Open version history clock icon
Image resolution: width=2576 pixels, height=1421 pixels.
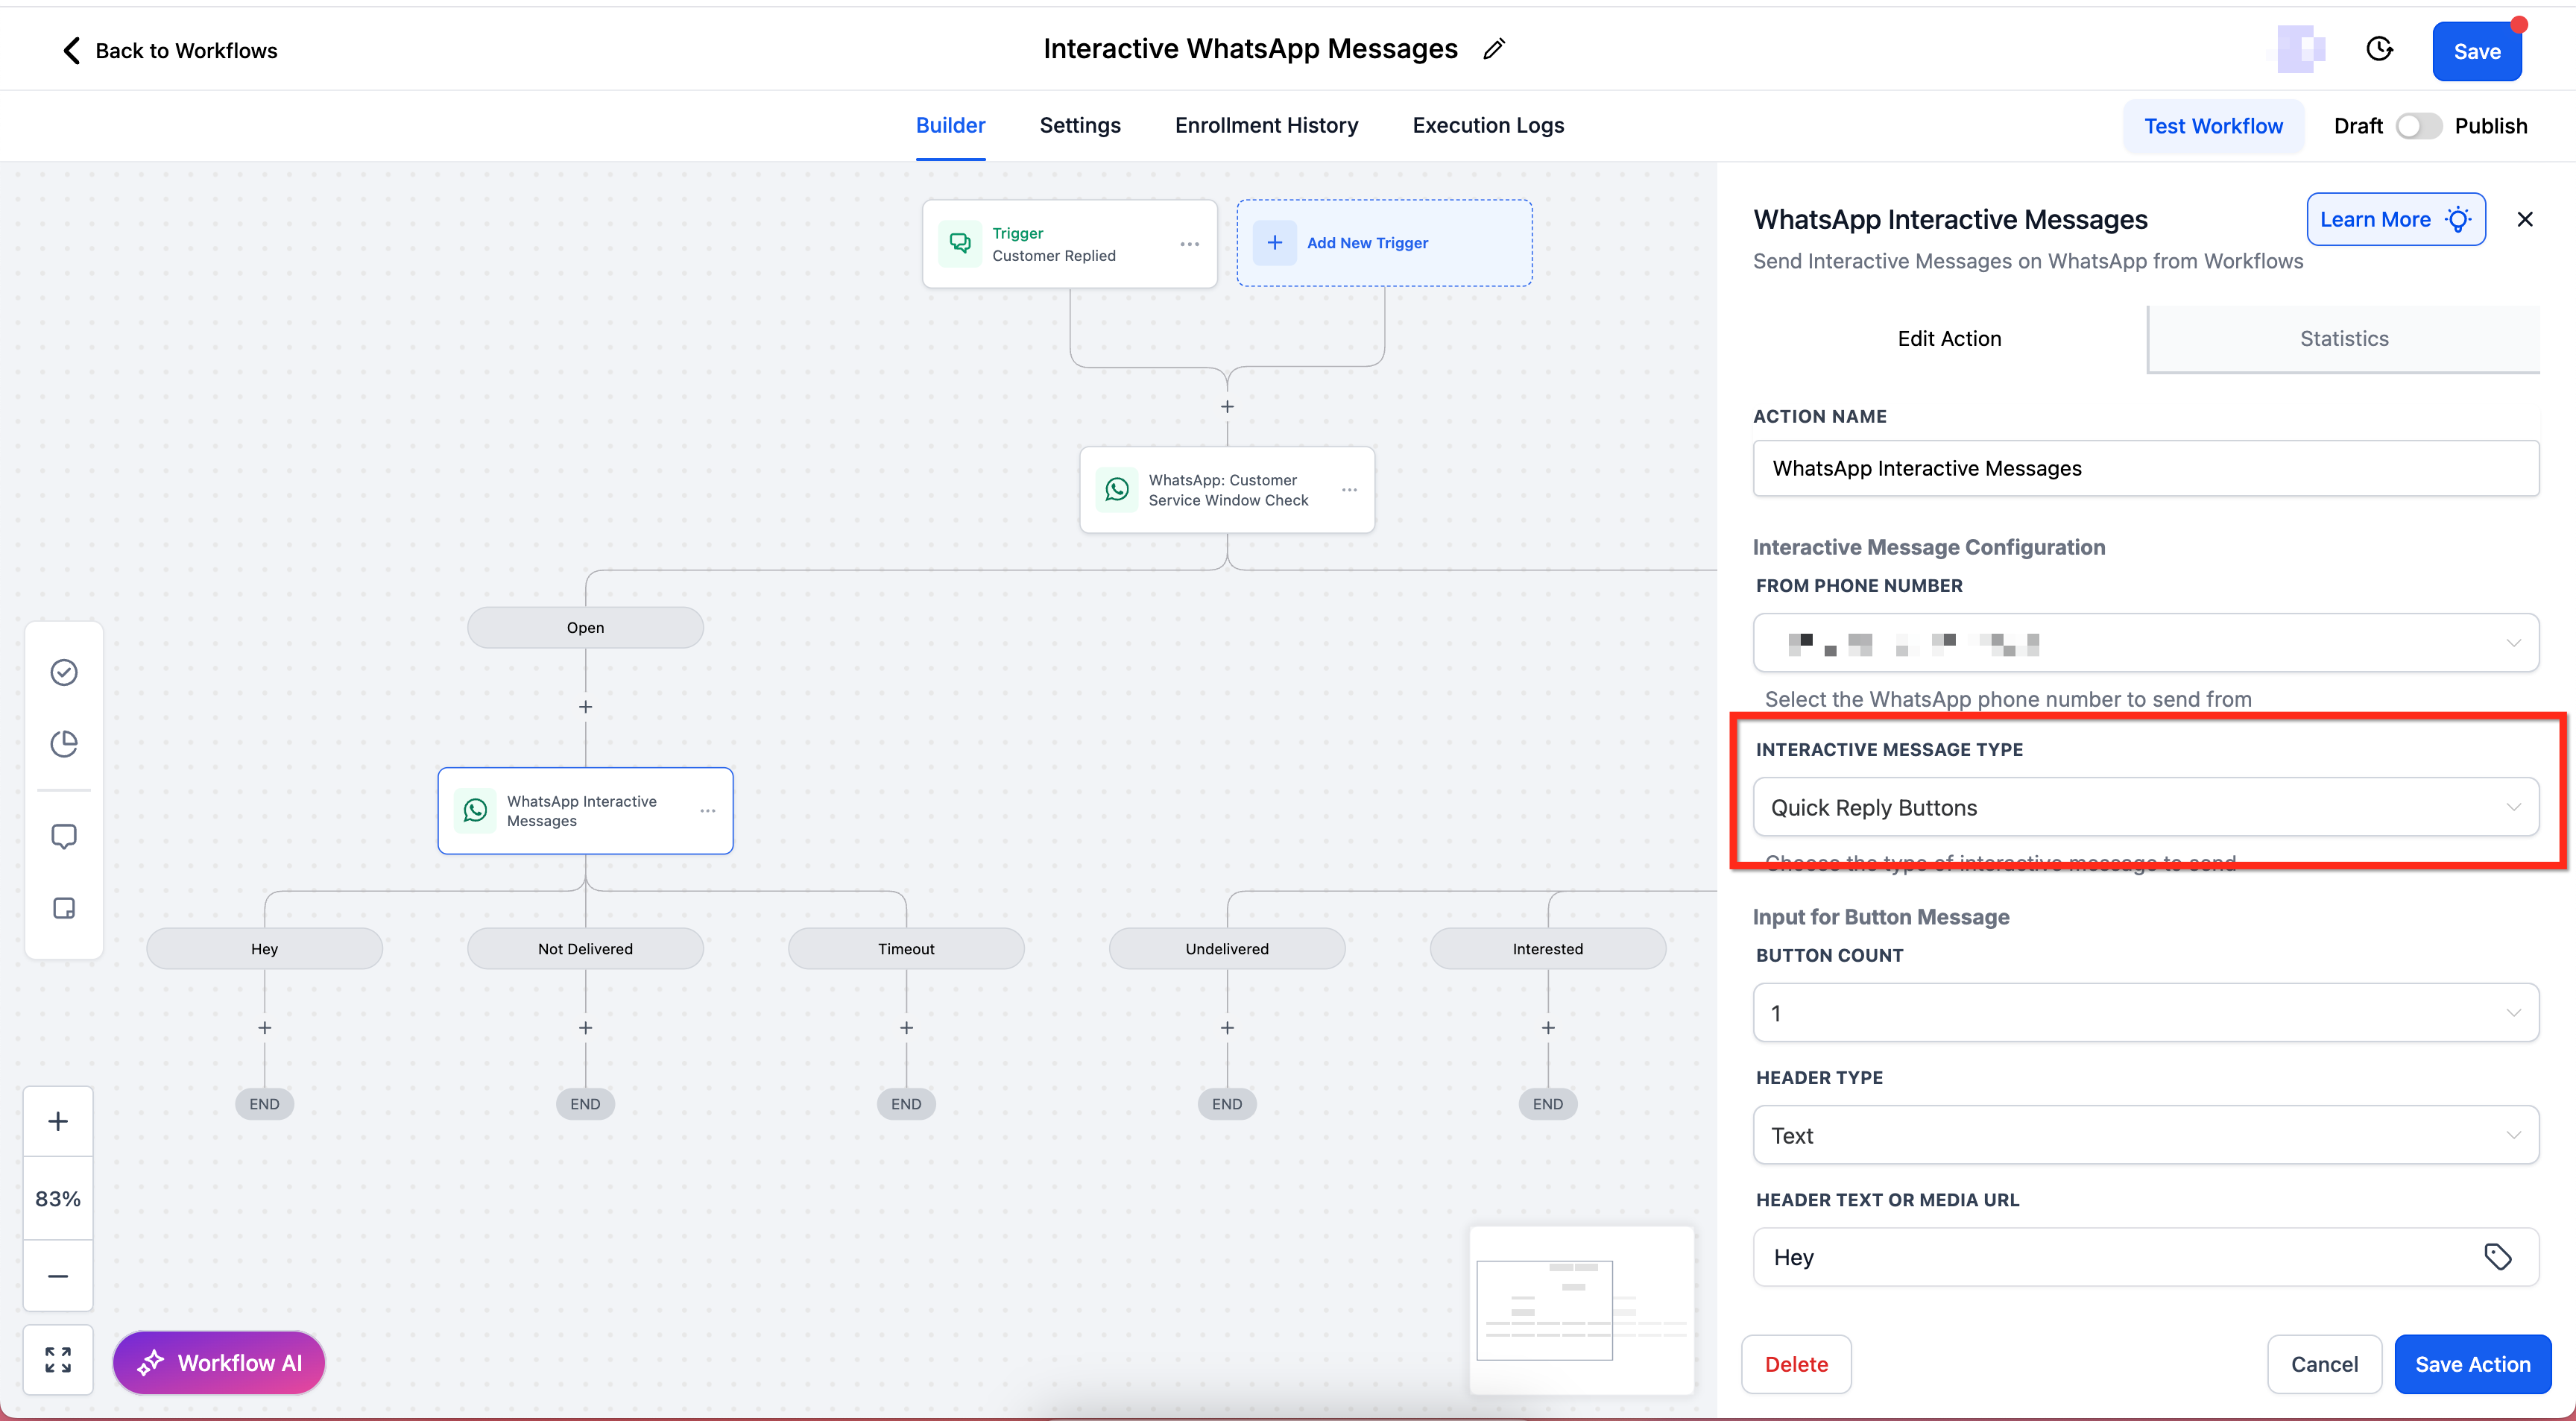click(2379, 49)
